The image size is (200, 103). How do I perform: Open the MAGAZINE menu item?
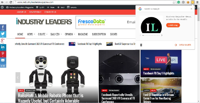coord(83,34)
